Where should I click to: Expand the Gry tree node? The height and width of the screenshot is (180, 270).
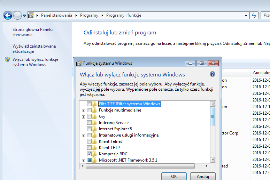(83, 117)
